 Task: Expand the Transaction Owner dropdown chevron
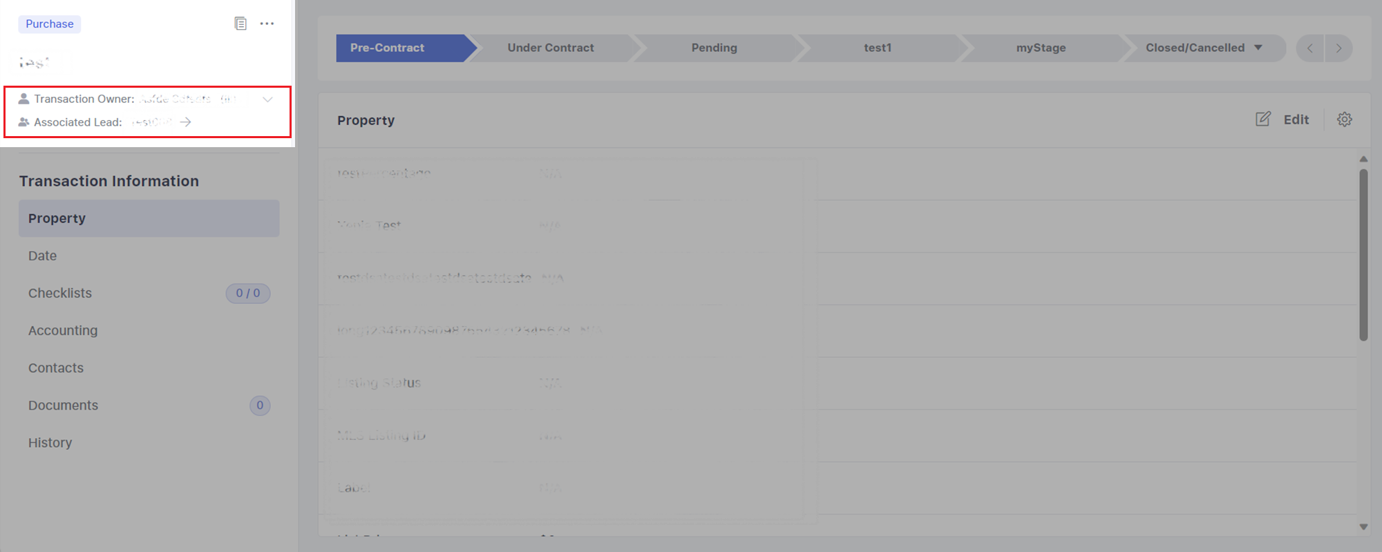click(x=267, y=99)
